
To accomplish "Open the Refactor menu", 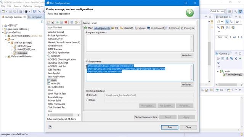I will tap(27, 6).
